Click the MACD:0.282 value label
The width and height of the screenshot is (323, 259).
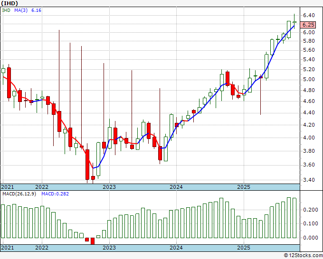[55, 194]
